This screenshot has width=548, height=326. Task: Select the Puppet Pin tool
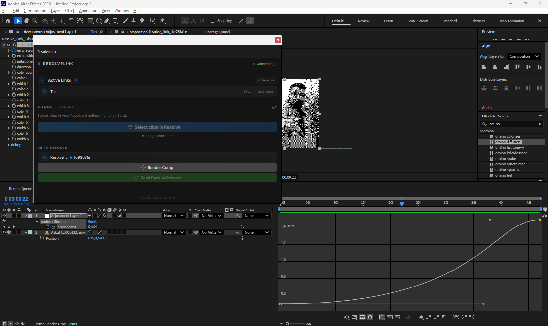click(162, 21)
